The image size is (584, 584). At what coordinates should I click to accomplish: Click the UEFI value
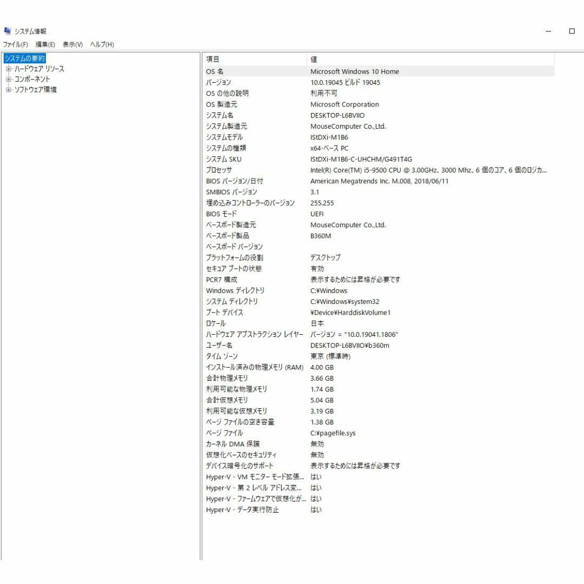[317, 214]
